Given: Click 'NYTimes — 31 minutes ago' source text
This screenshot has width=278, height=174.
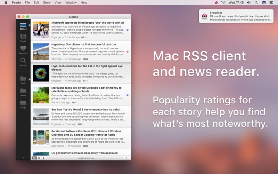Looking at the screenshot, I should [66, 59].
